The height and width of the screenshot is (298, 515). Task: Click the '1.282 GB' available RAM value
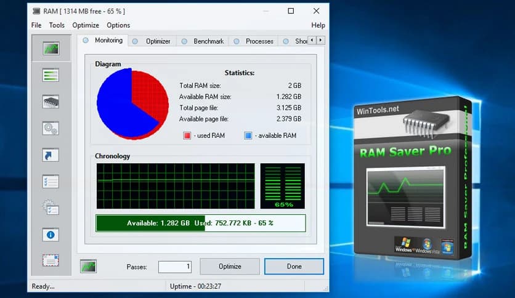289,97
